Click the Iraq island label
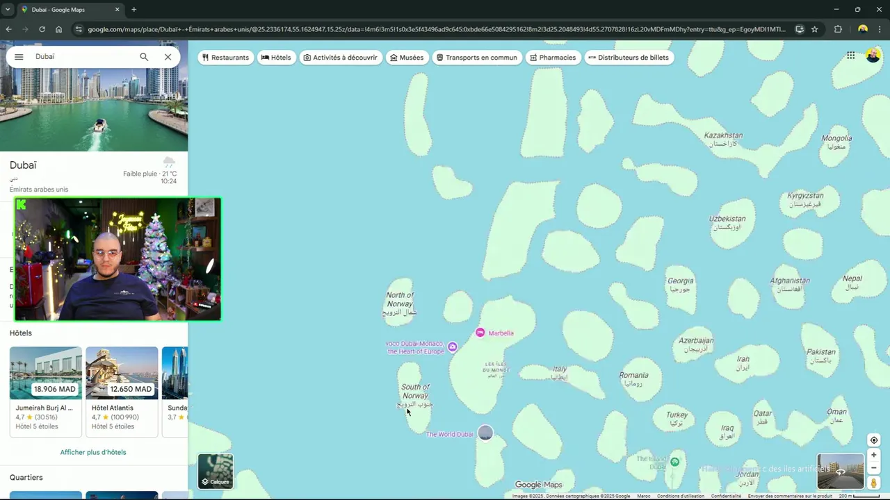890x500 pixels. click(x=727, y=432)
